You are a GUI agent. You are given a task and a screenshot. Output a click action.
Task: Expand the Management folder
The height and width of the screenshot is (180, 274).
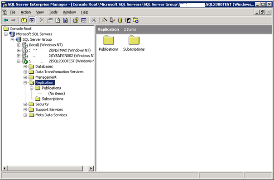tap(25, 77)
